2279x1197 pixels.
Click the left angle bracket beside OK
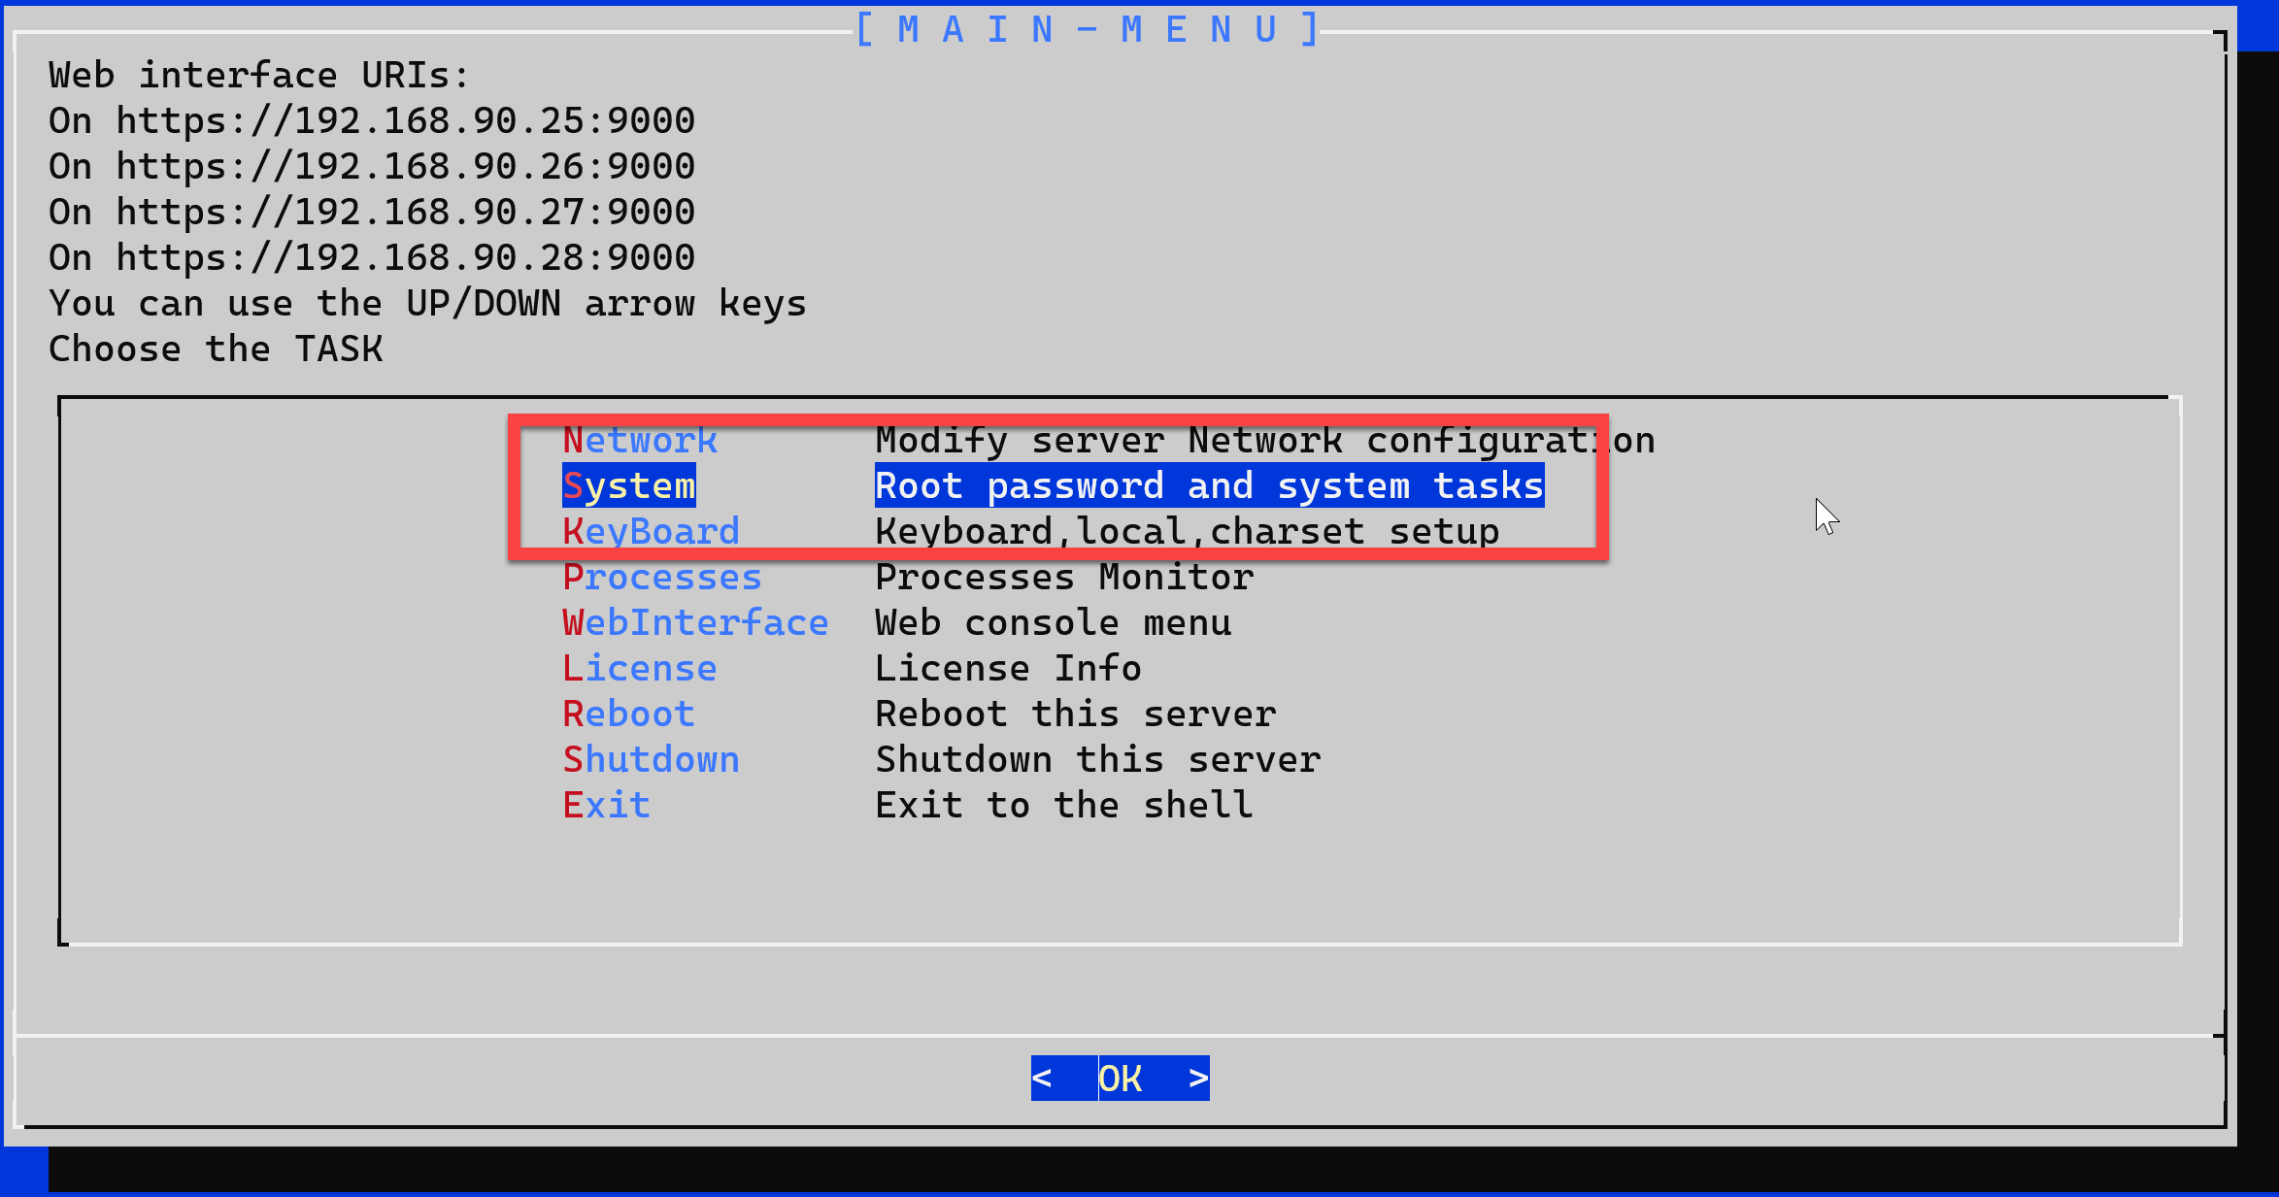pyautogui.click(x=1042, y=1079)
